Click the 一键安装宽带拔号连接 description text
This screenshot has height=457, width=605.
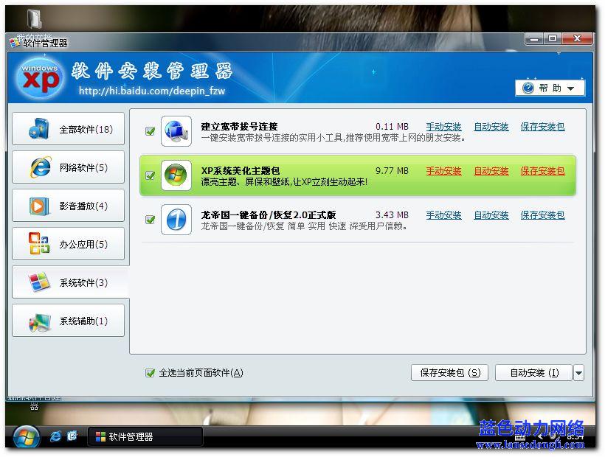pos(333,138)
